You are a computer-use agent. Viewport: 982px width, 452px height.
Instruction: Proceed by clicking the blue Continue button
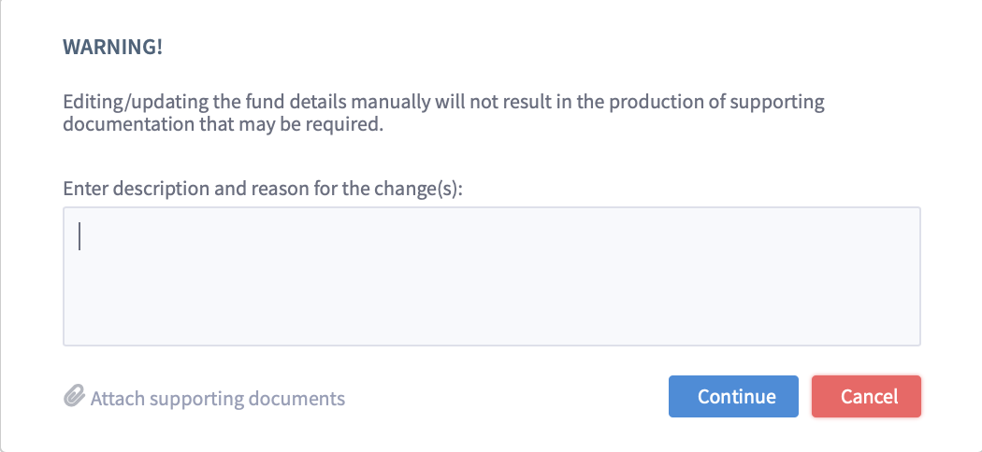pyautogui.click(x=733, y=396)
